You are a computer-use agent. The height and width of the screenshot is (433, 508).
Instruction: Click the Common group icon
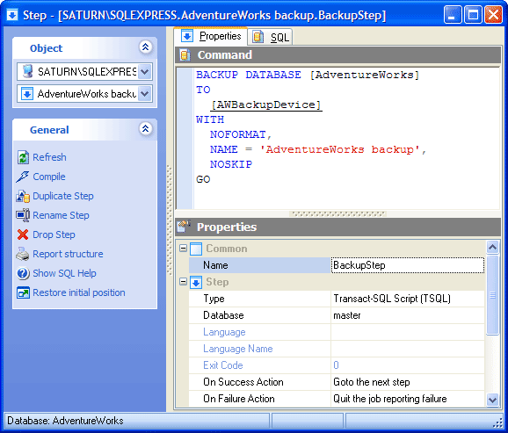coord(196,249)
